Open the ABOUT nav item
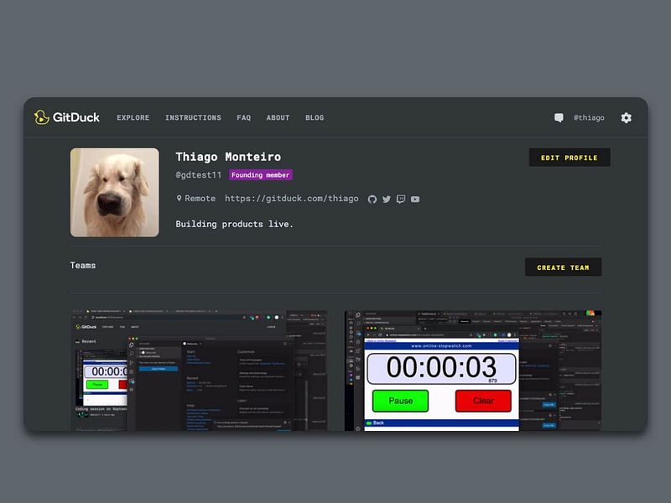This screenshot has width=671, height=503. pos(278,117)
